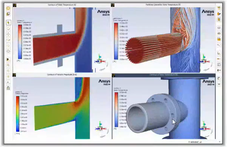This screenshot has height=147, width=227.
Task: Click the ruler icon in right toolbar
Action: 219,59
